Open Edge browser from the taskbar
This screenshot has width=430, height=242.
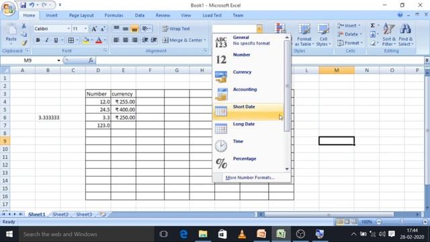click(183, 234)
